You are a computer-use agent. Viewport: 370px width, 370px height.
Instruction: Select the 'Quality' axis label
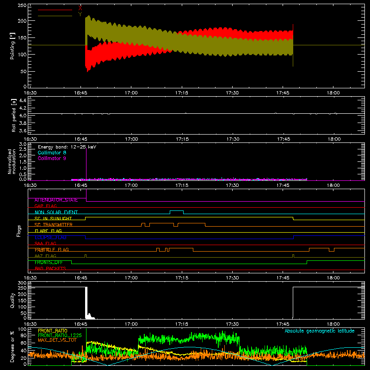(12, 300)
